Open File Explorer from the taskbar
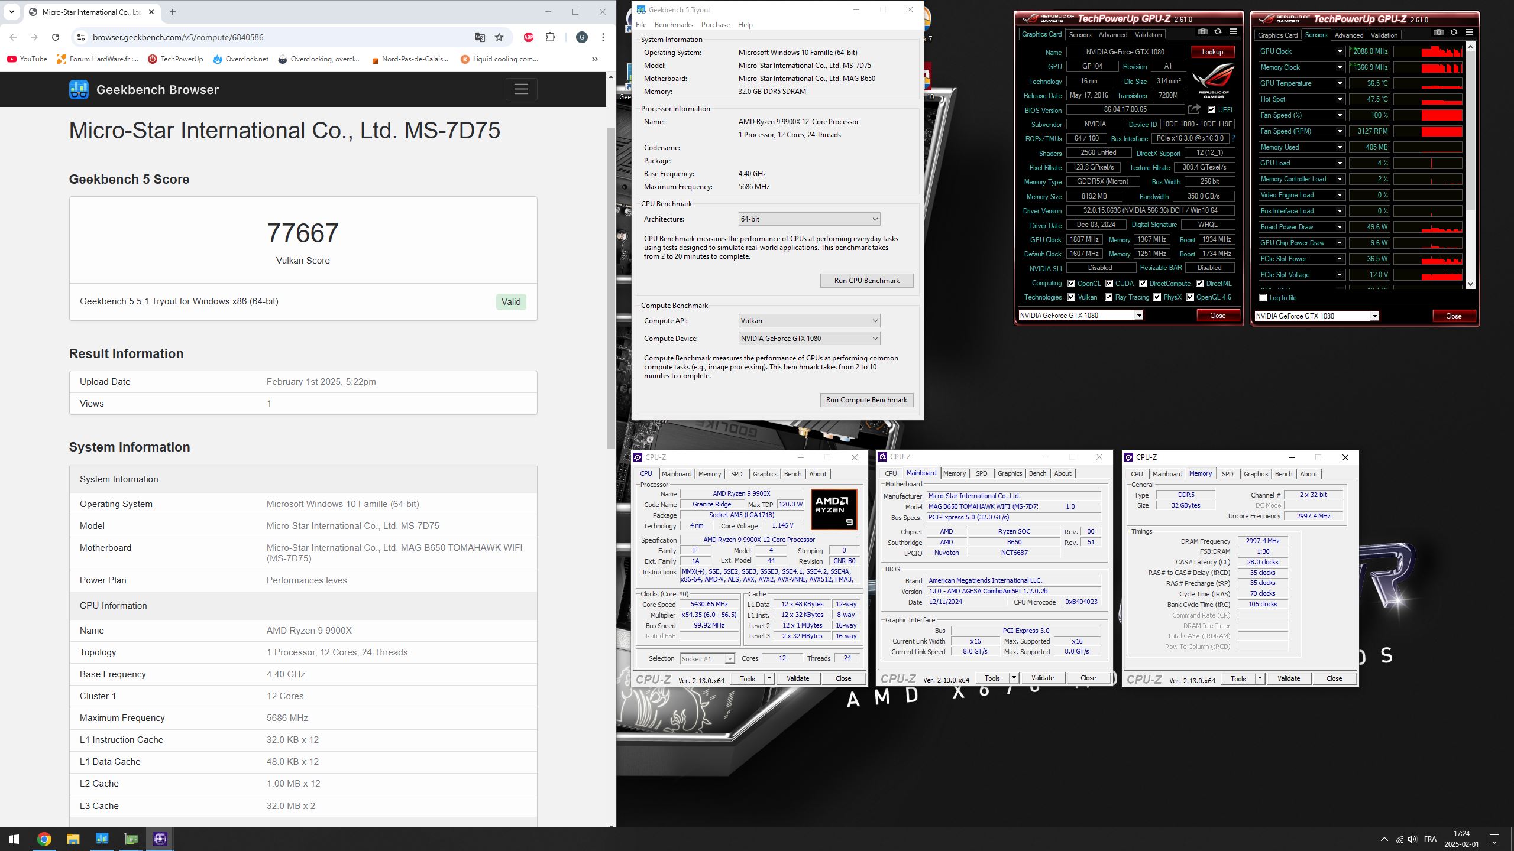 [73, 839]
